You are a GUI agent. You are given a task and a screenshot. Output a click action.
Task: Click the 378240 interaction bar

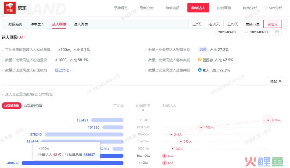(x=84, y=134)
